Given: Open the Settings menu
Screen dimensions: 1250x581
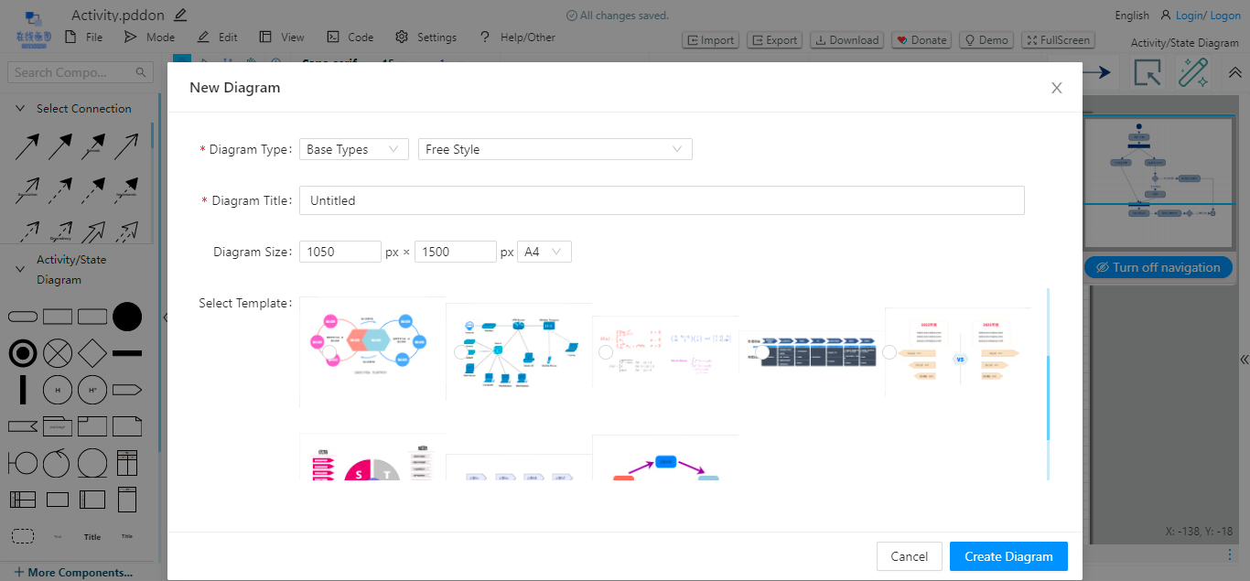Looking at the screenshot, I should tap(426, 38).
